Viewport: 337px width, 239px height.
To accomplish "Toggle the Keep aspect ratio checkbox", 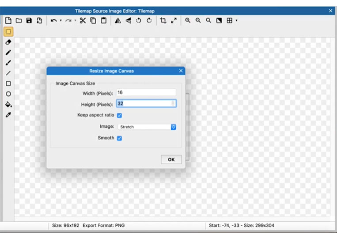I will click(120, 115).
